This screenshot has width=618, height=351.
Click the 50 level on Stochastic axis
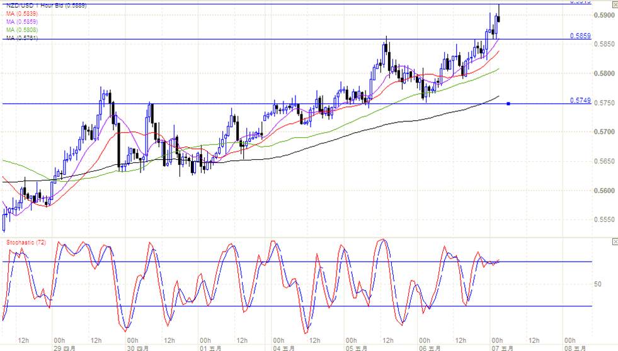coord(598,284)
